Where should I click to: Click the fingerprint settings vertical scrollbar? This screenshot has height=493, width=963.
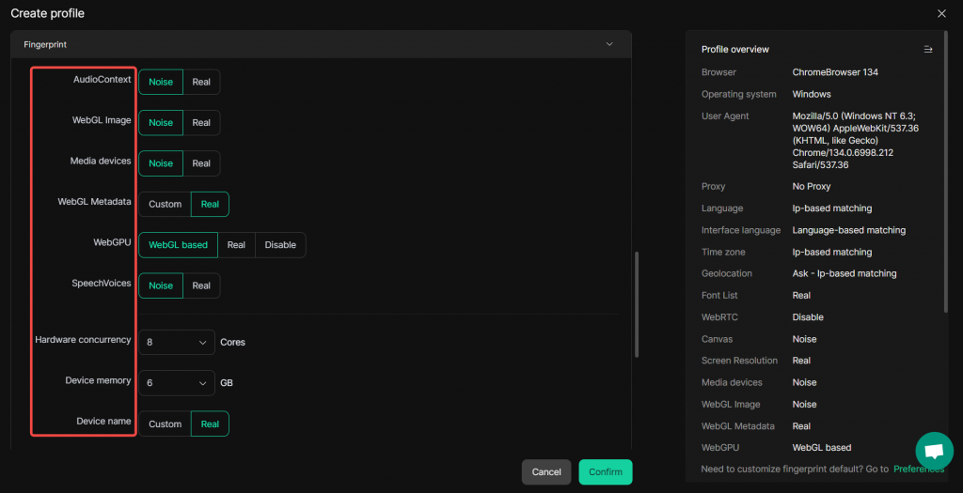637,304
